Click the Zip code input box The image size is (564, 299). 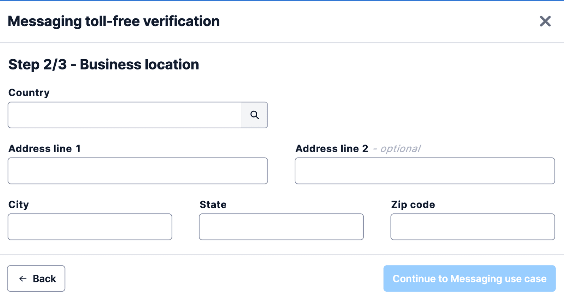473,227
